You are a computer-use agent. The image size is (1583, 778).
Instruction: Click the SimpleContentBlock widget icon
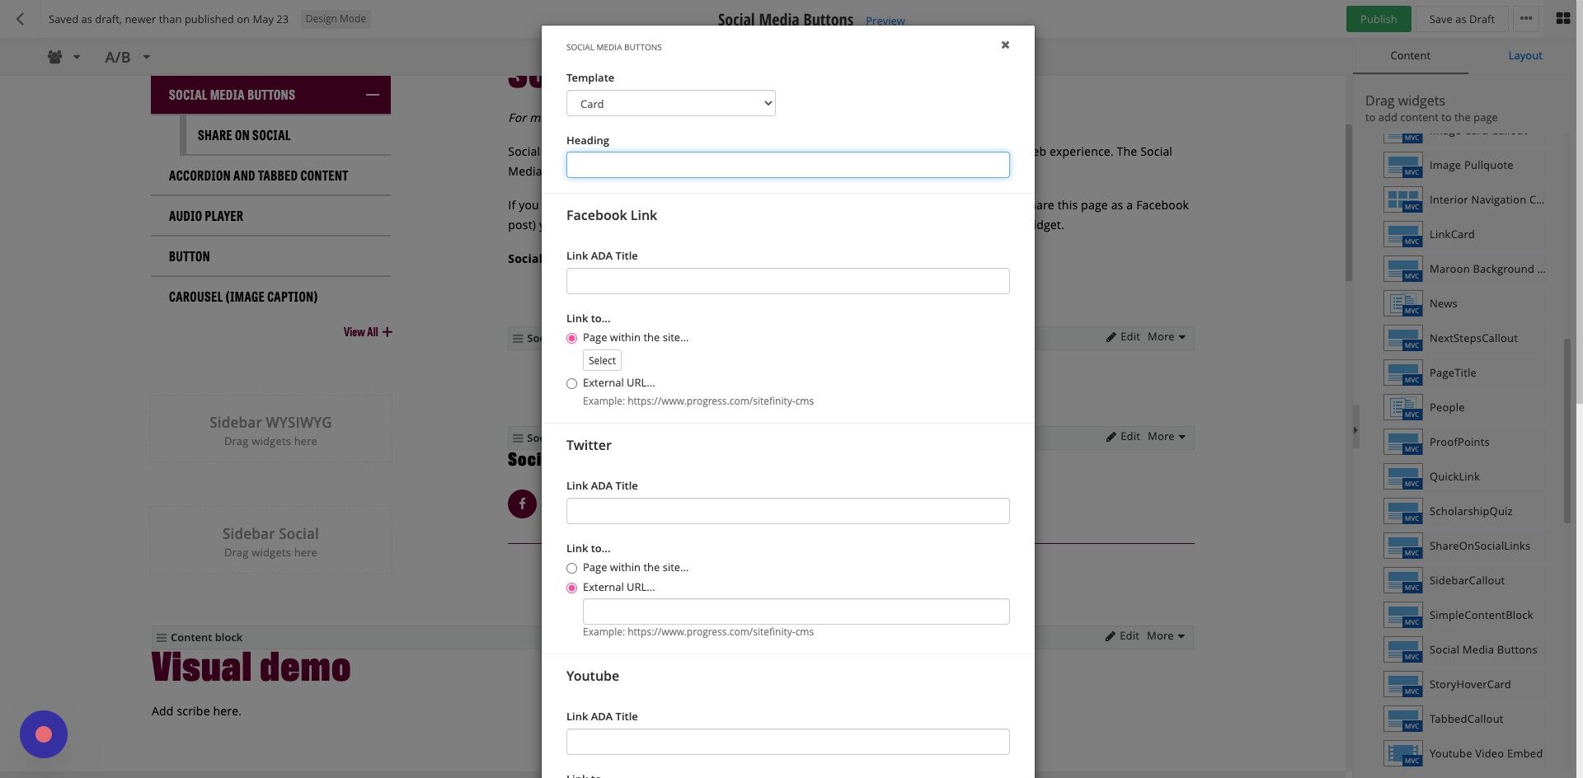1403,615
